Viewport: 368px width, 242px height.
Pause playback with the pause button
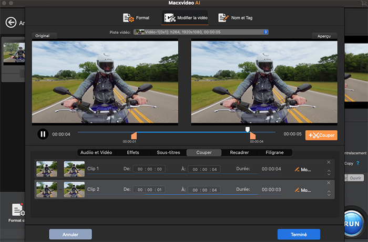coord(43,134)
